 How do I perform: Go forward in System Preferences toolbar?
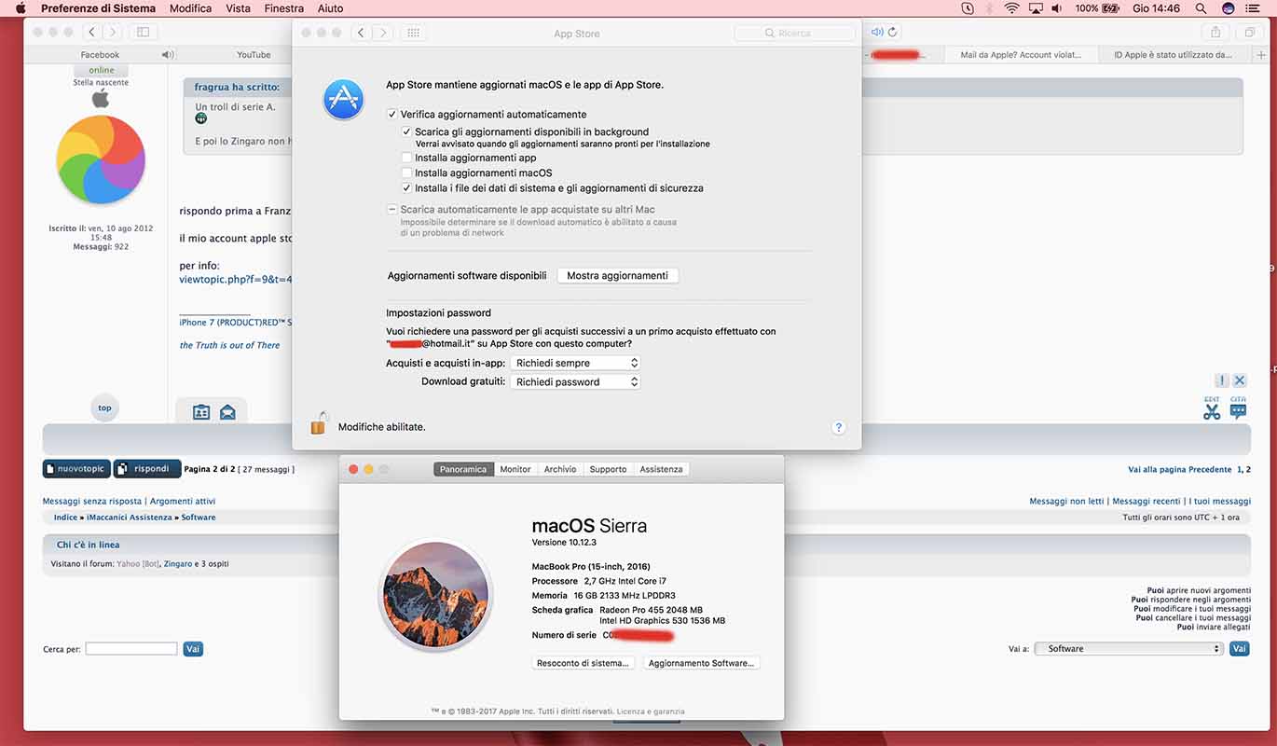tap(382, 33)
